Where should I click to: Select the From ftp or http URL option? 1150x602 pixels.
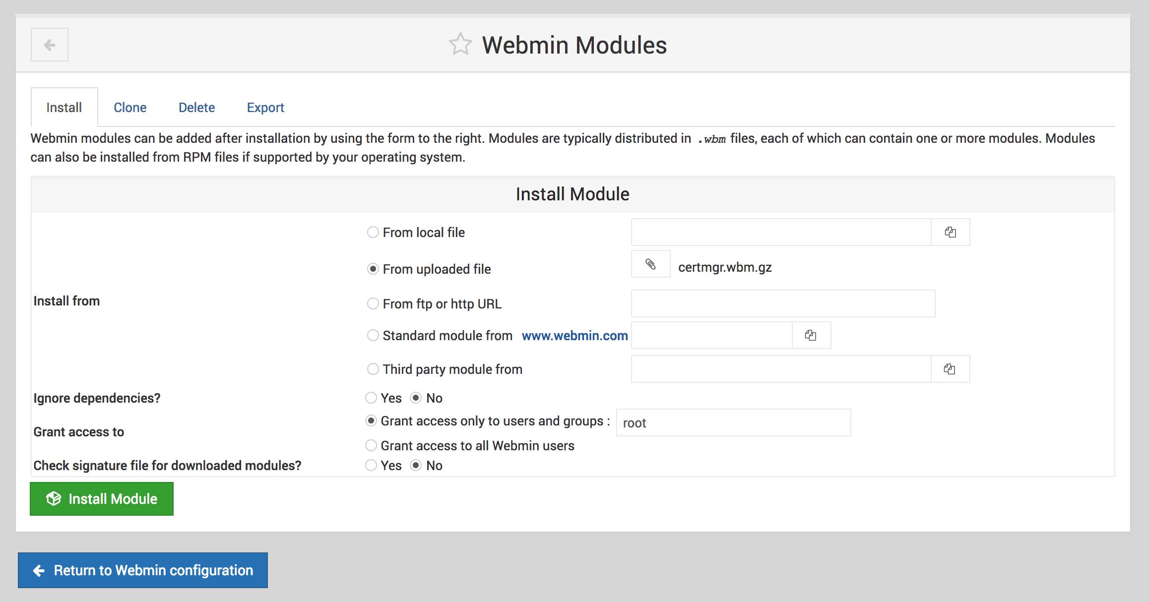[x=373, y=303]
